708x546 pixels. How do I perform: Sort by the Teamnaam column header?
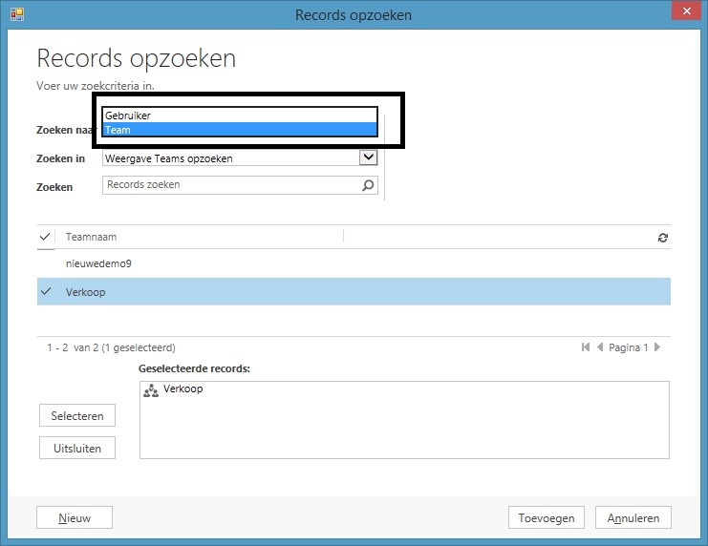[92, 237]
